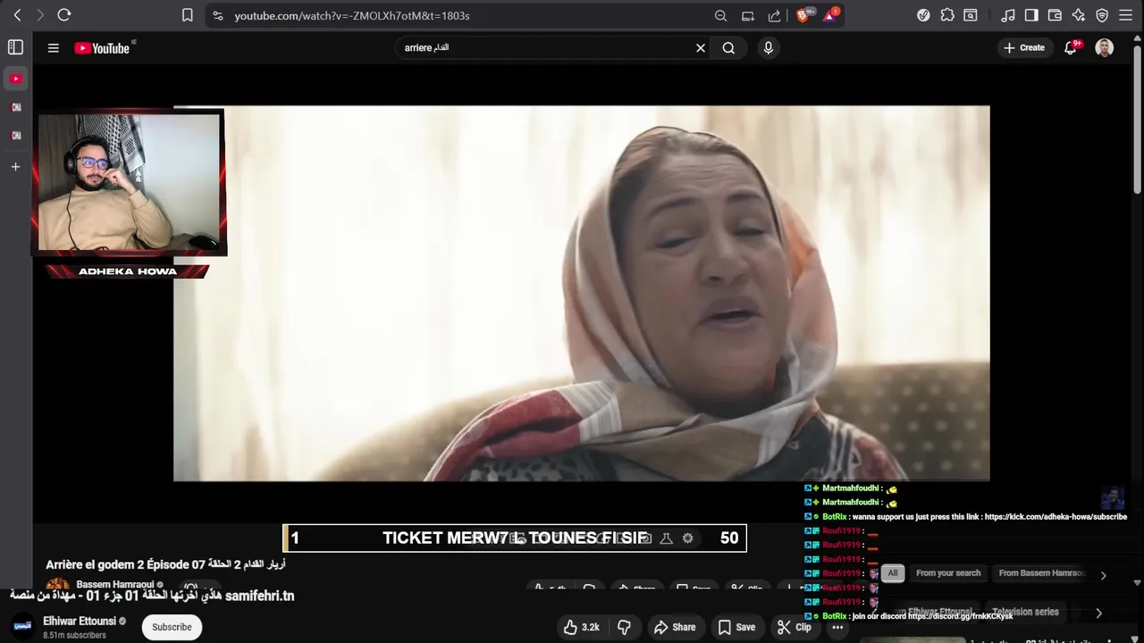Toggle the browser sidebar panel icon
The width and height of the screenshot is (1144, 643).
tap(1031, 15)
